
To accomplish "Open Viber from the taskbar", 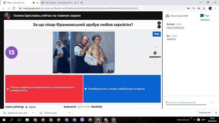I will [x=82, y=120].
